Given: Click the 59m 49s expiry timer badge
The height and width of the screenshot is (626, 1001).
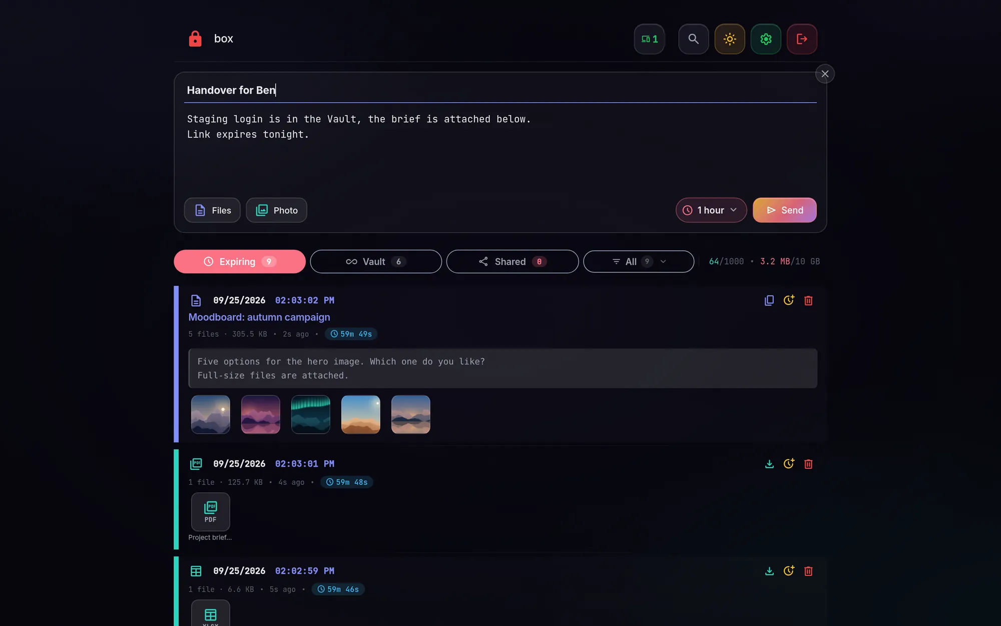Looking at the screenshot, I should (351, 334).
